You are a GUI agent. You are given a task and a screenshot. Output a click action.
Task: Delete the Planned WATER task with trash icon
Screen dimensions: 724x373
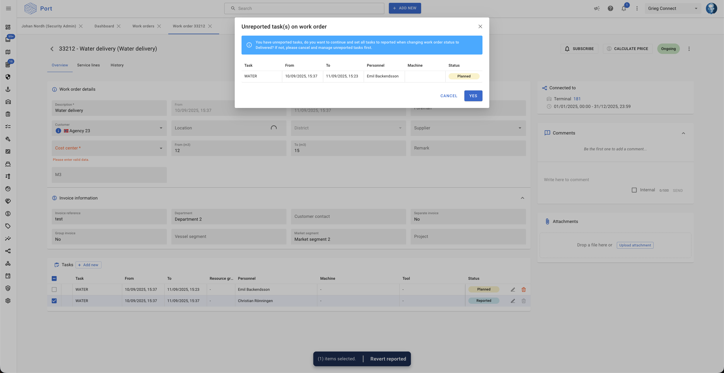click(523, 290)
